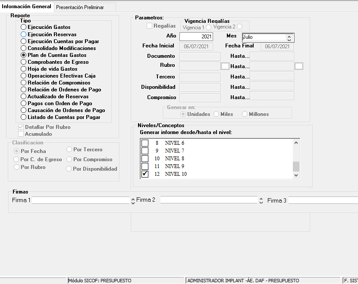This screenshot has width=358, height=284.
Task: Uncheck the NIVEL 10 checkbox
Action: (x=145, y=174)
